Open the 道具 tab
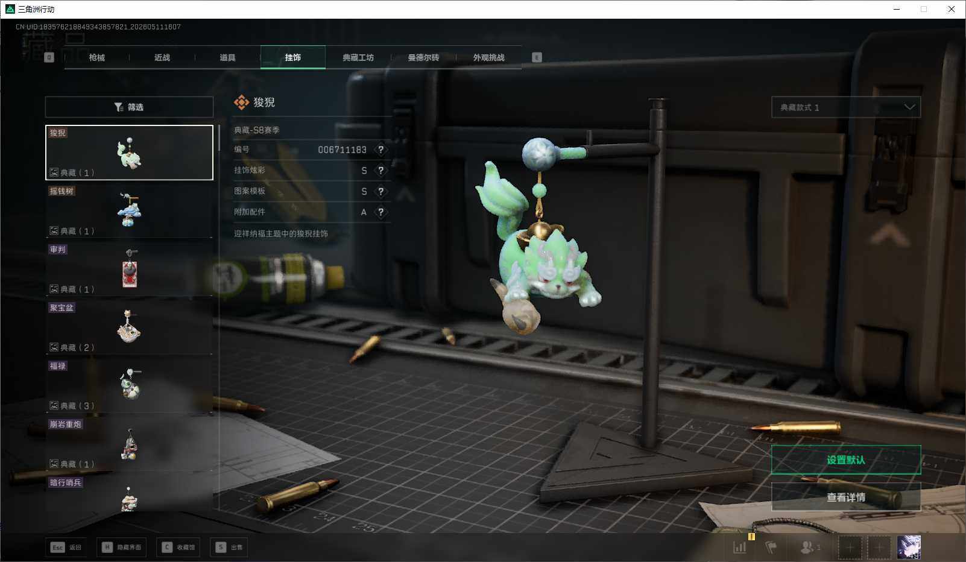 tap(227, 57)
